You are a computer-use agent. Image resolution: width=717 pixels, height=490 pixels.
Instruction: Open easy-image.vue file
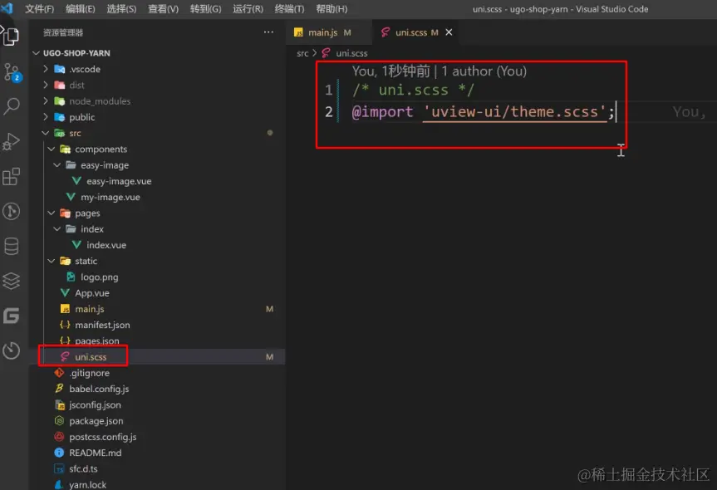point(119,181)
